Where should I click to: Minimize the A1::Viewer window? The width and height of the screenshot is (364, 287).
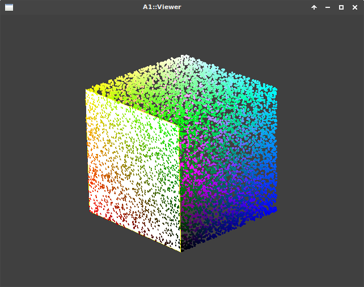pos(328,7)
